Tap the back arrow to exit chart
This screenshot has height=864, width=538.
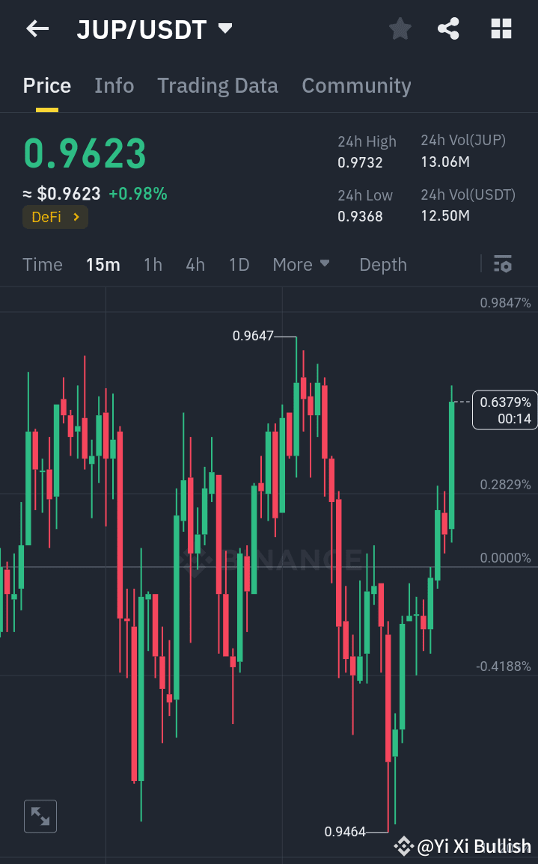(x=37, y=28)
